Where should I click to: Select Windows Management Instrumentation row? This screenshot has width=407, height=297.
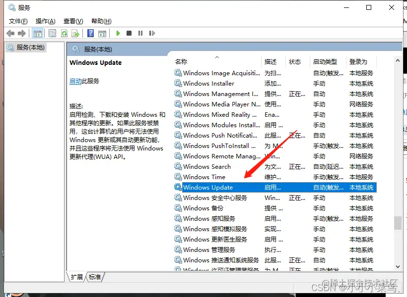tap(275, 94)
